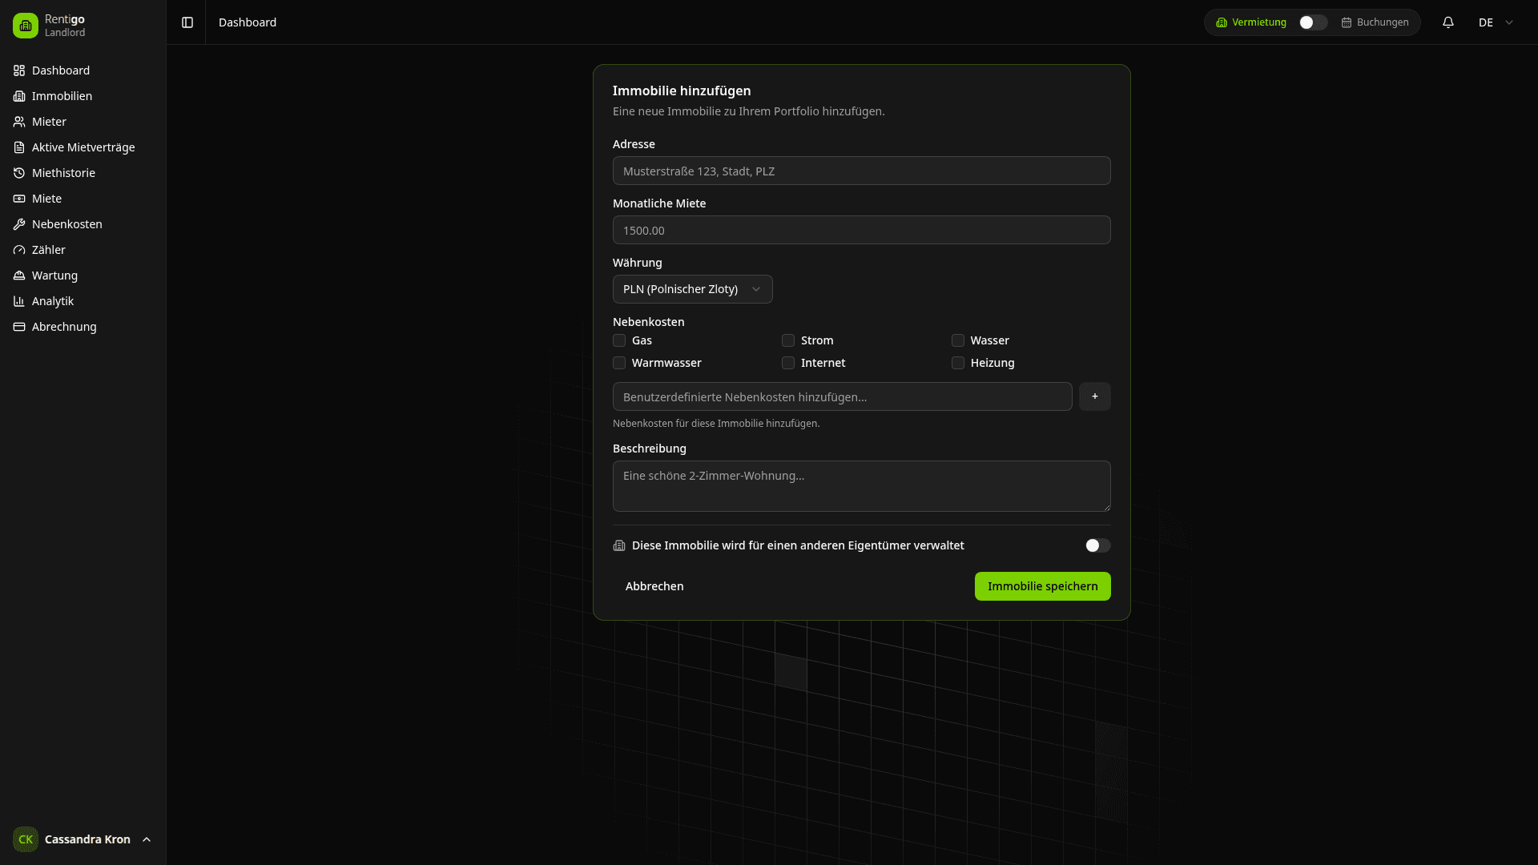Click the Zähler gauge icon

coord(19,250)
